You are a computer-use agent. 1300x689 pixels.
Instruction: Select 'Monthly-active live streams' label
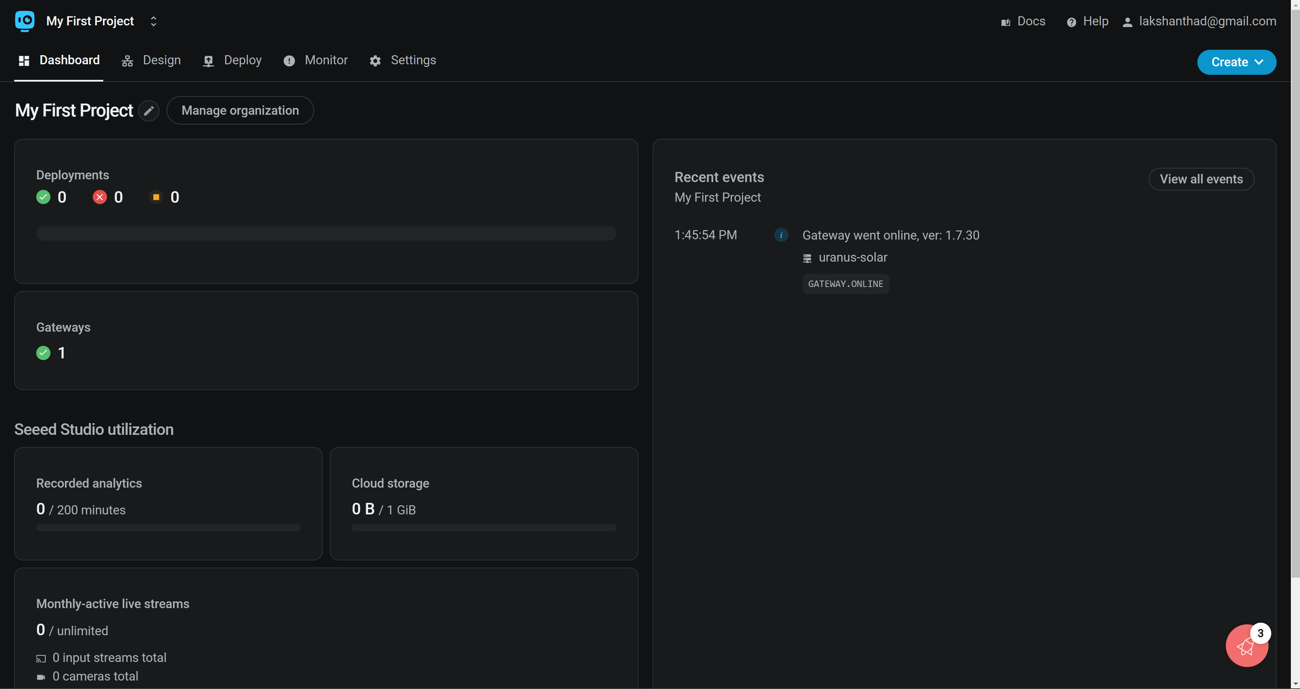coord(113,604)
